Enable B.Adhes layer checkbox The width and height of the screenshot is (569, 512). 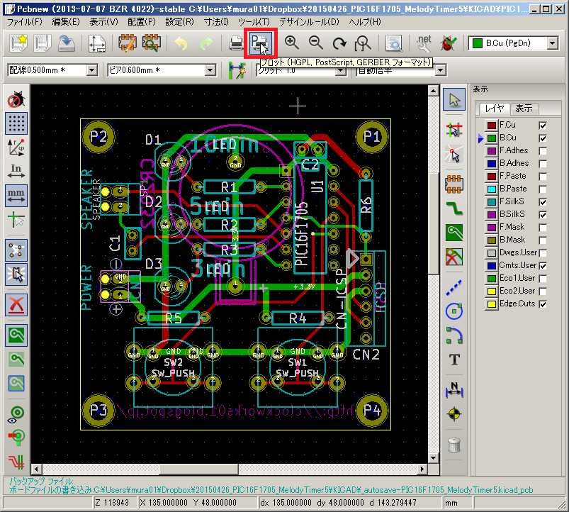(x=543, y=163)
